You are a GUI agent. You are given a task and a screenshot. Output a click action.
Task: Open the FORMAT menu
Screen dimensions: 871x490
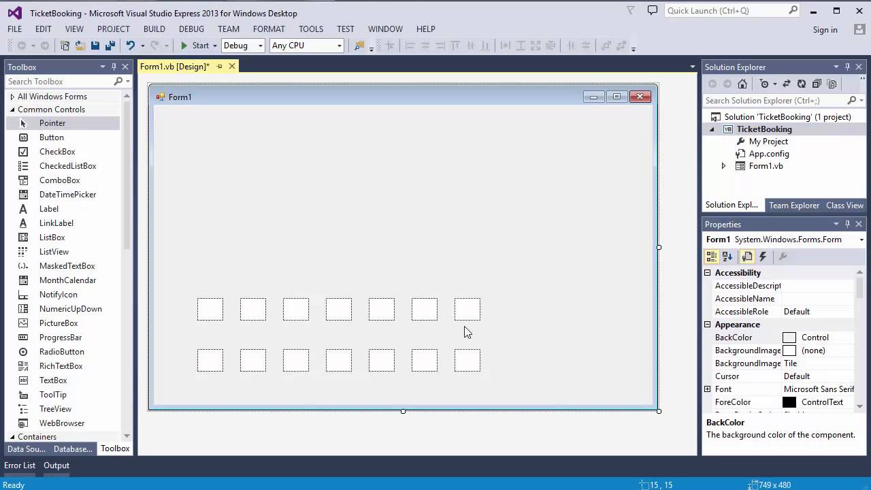click(269, 29)
